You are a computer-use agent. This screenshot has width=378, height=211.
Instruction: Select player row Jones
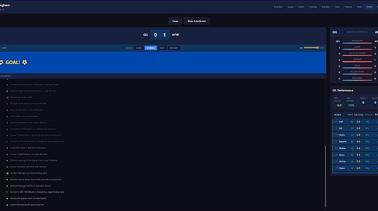pyautogui.click(x=355, y=155)
